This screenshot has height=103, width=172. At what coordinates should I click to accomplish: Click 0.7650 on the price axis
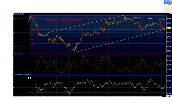[169, 42]
